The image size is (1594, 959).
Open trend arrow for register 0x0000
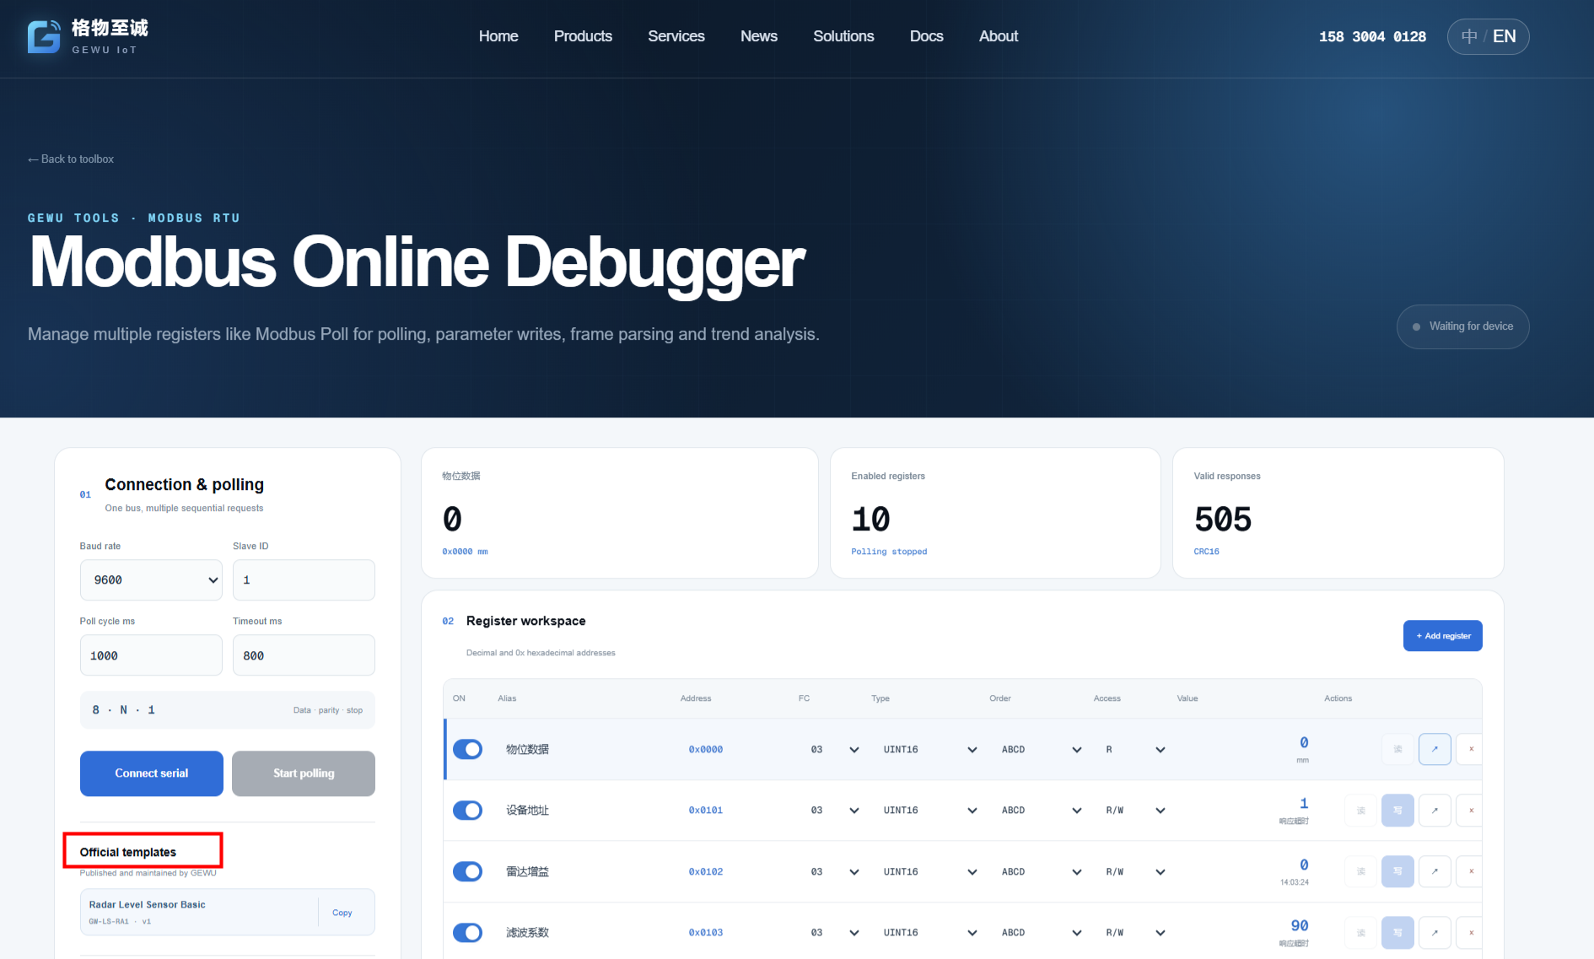(x=1435, y=749)
